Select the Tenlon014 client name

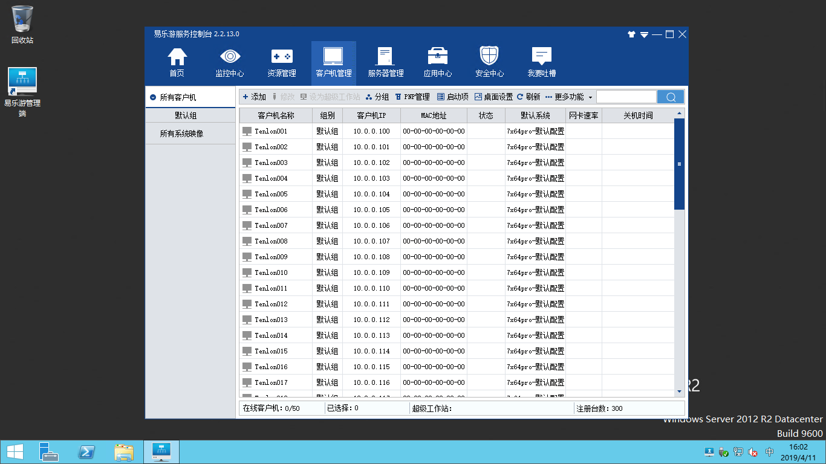pyautogui.click(x=271, y=335)
